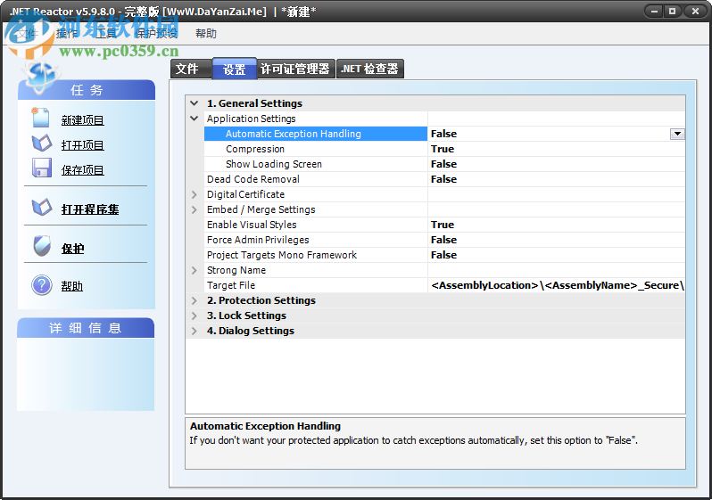The image size is (712, 500).
Task: Click the 详细信息 panel header
Action: click(x=86, y=328)
